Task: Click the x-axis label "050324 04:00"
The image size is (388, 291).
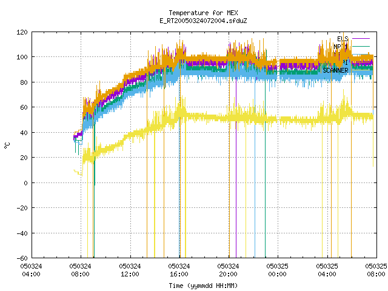Action: pyautogui.click(x=31, y=270)
